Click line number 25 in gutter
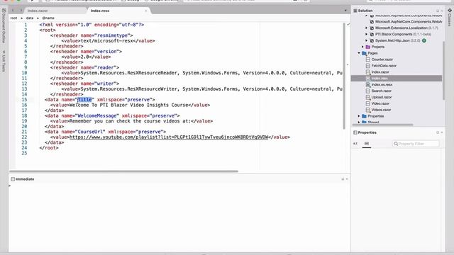 click(24, 153)
